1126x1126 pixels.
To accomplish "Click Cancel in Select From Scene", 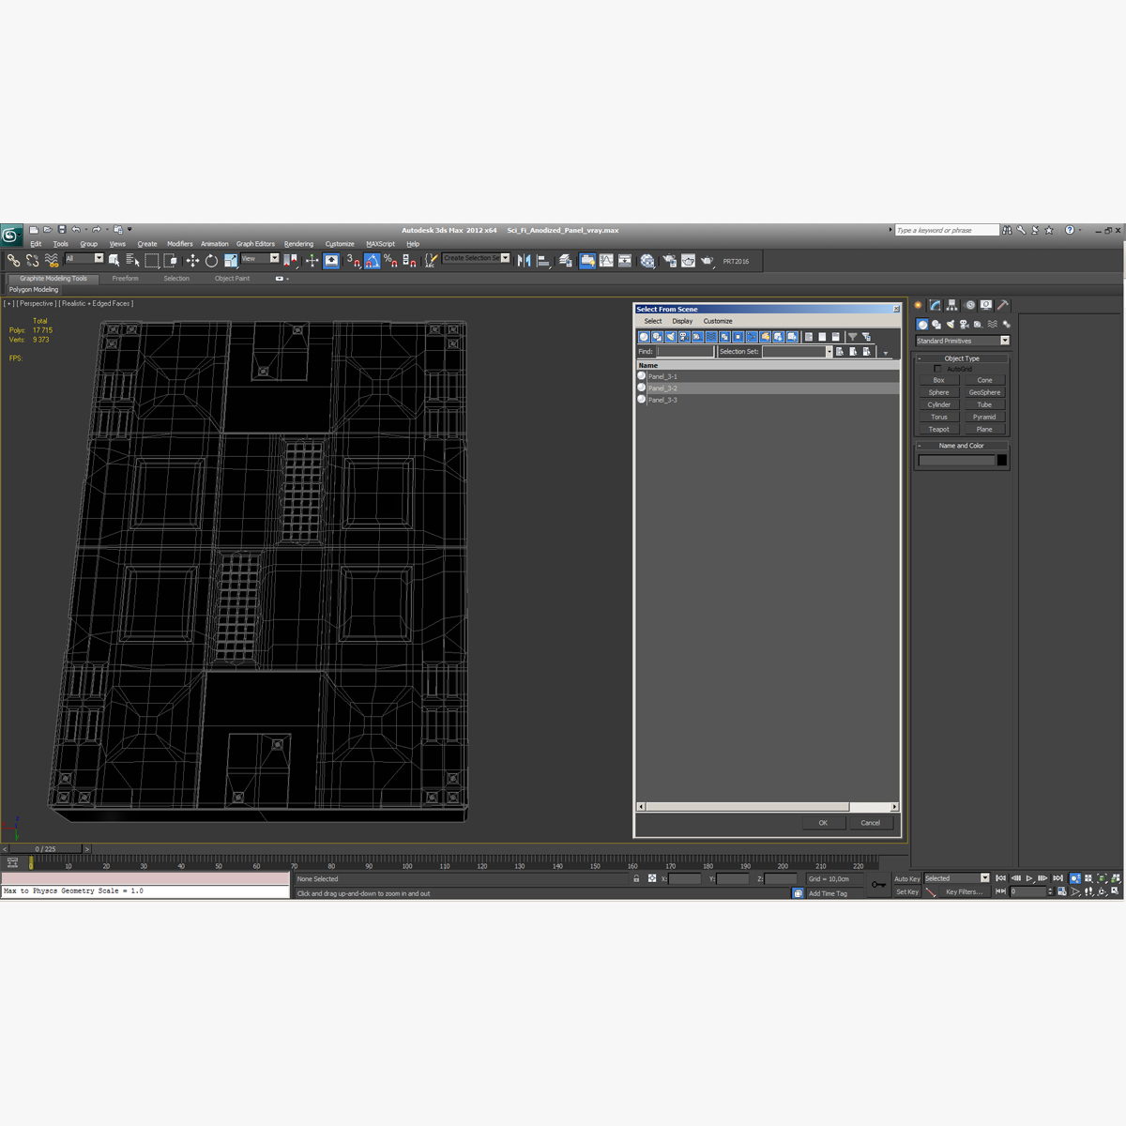I will pyautogui.click(x=871, y=823).
